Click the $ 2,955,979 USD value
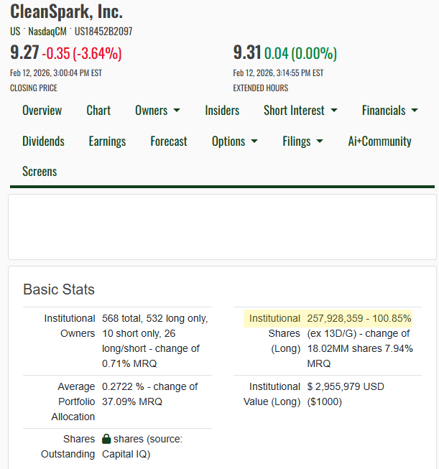 [346, 386]
